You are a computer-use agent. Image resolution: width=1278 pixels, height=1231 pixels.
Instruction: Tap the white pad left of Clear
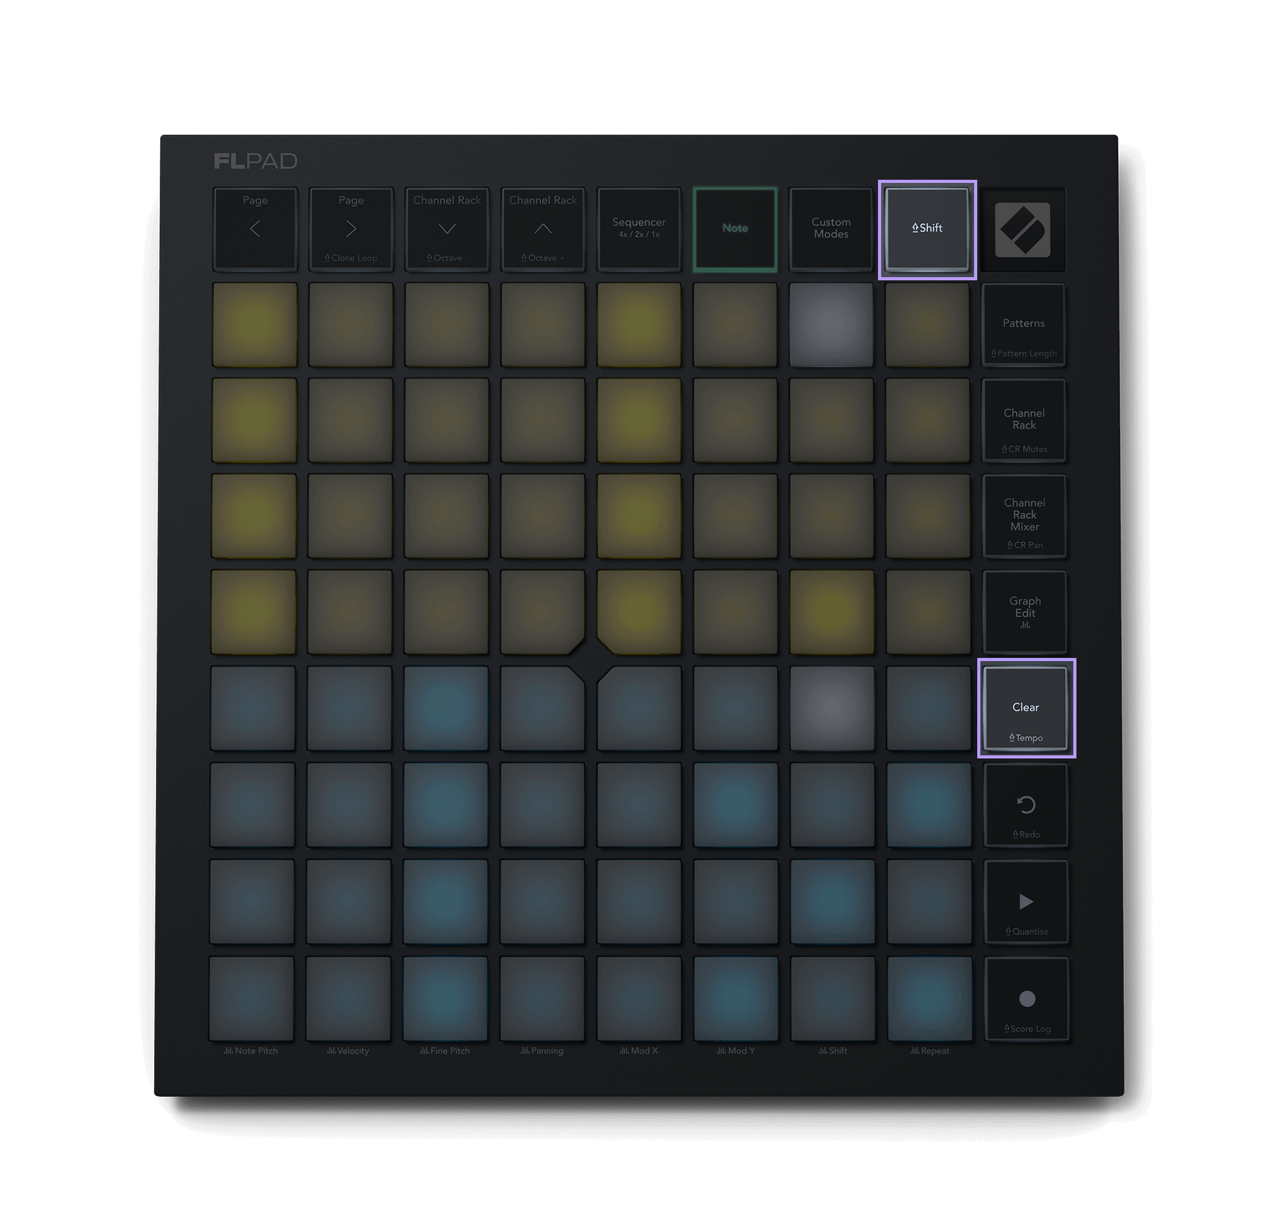tap(832, 708)
